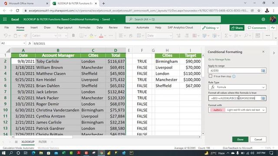Open Excel settings gear icon
Viewport: 278px width, 156px height.
263,19
